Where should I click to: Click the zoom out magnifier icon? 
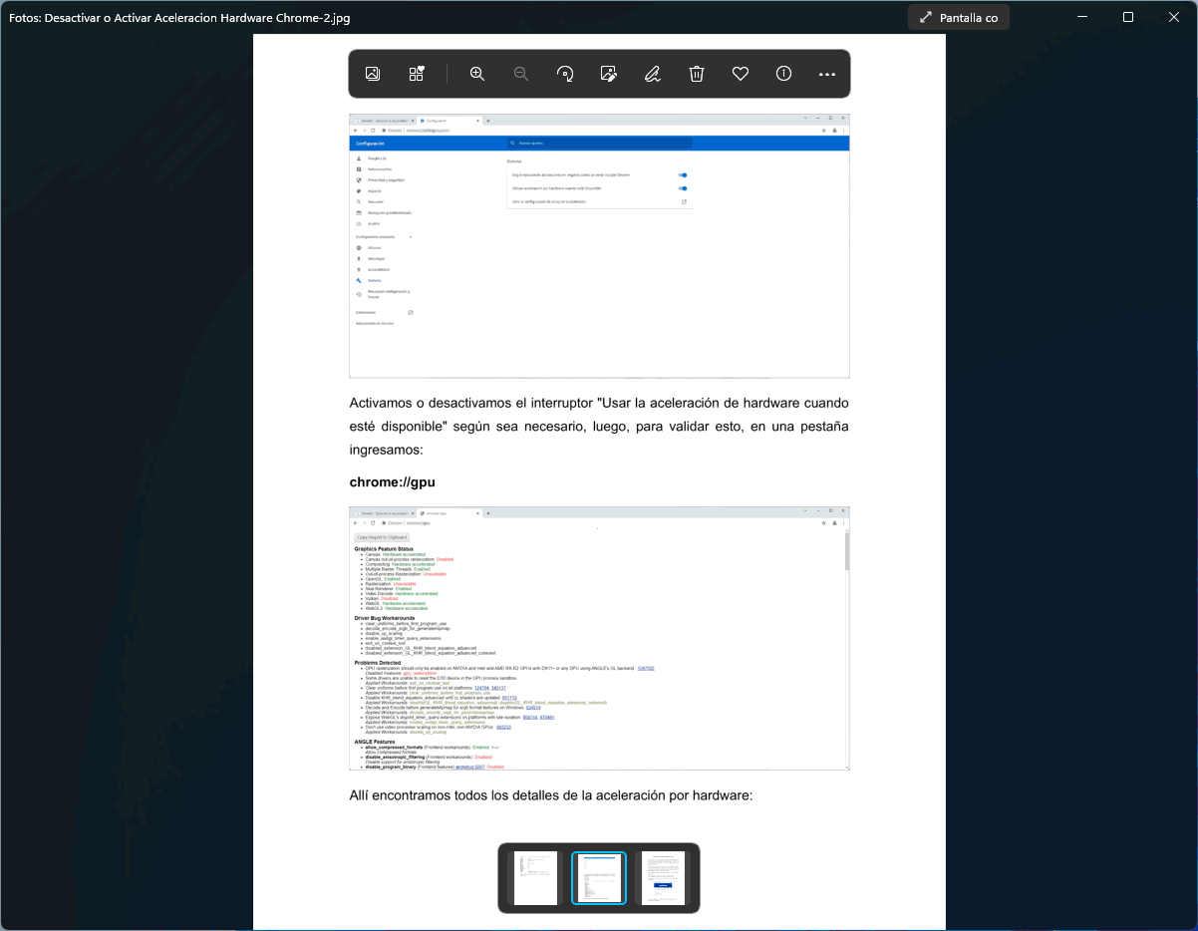coord(520,74)
